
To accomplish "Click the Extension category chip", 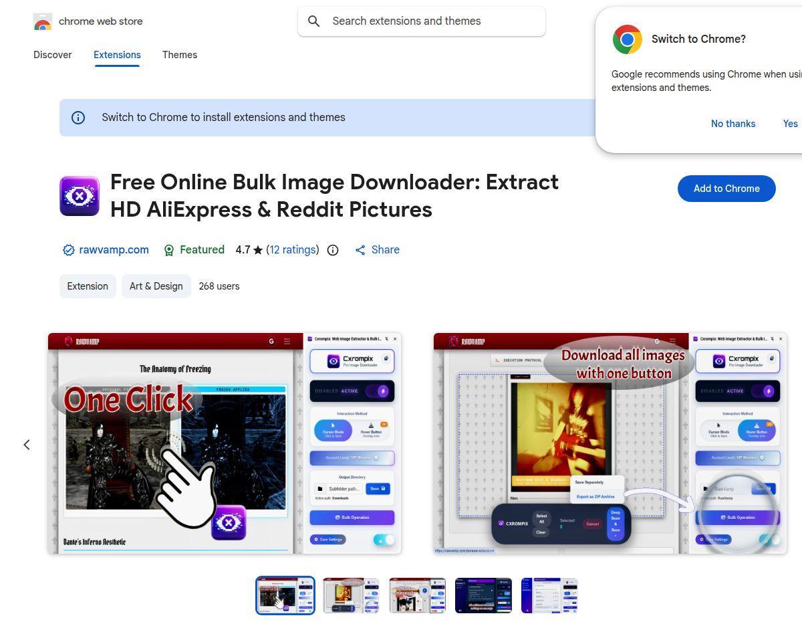I will coord(88,286).
